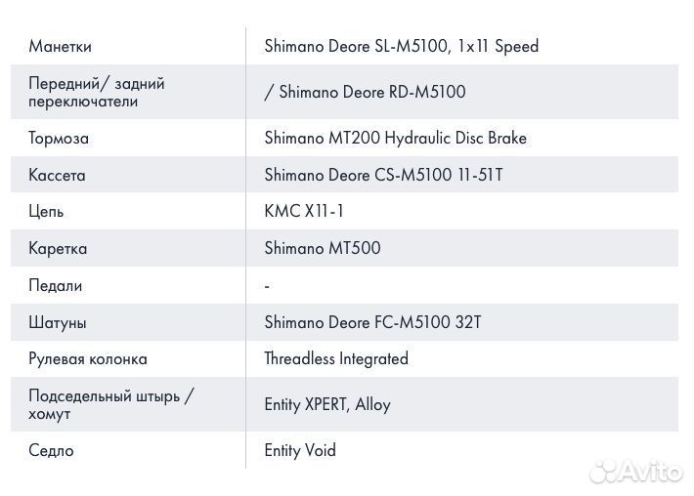This screenshot has height=496, width=694.
Task: Click Shimano Deore FC-M5100 32T value
Action: click(x=372, y=322)
